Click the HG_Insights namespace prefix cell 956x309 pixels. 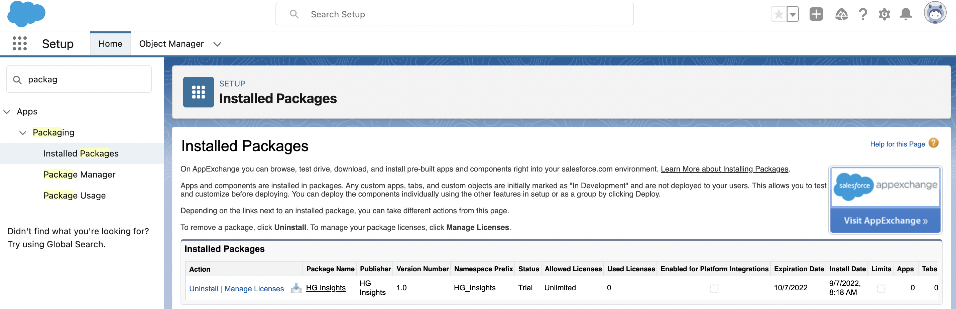pyautogui.click(x=475, y=288)
